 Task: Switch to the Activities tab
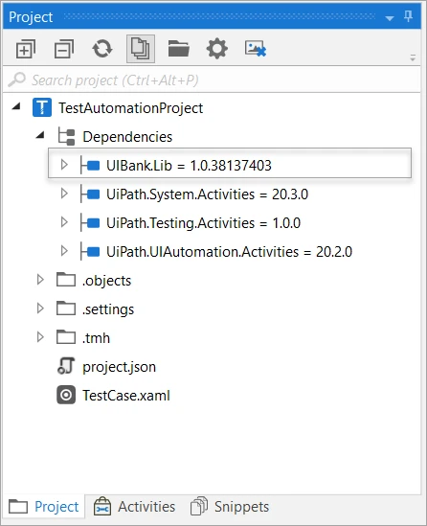[135, 507]
